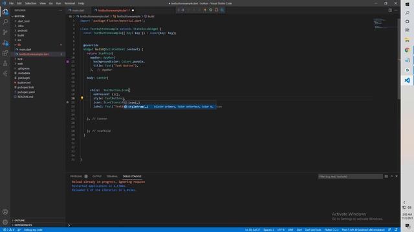Open the bottom activity bar extension icon above Accounts

[5, 73]
